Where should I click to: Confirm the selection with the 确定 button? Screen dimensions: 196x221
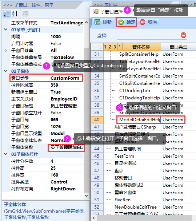(127, 22)
